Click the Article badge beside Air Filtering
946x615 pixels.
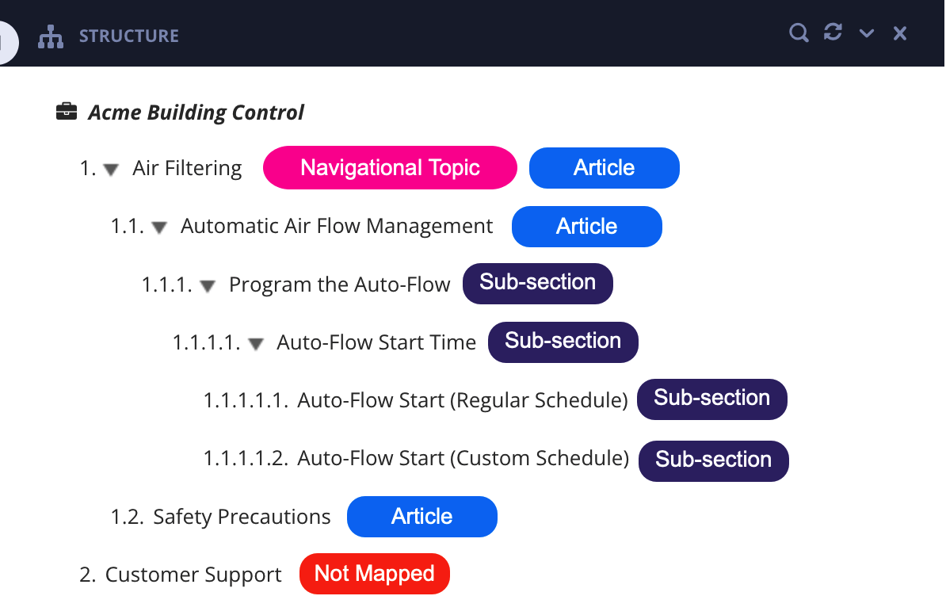coord(604,167)
